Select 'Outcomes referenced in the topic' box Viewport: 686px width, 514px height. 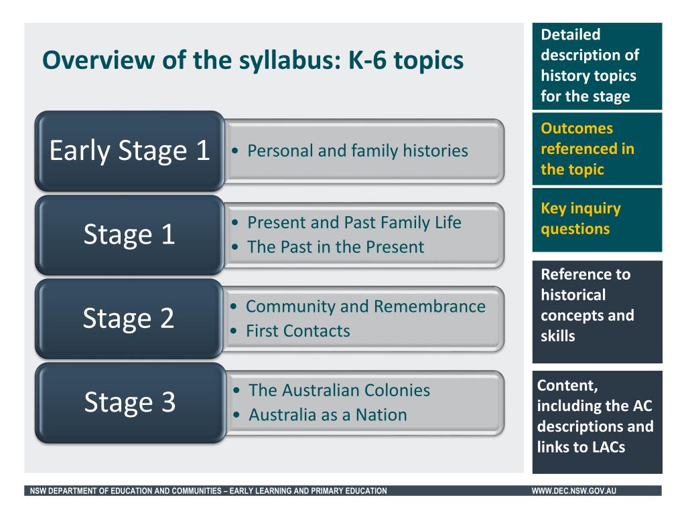597,149
